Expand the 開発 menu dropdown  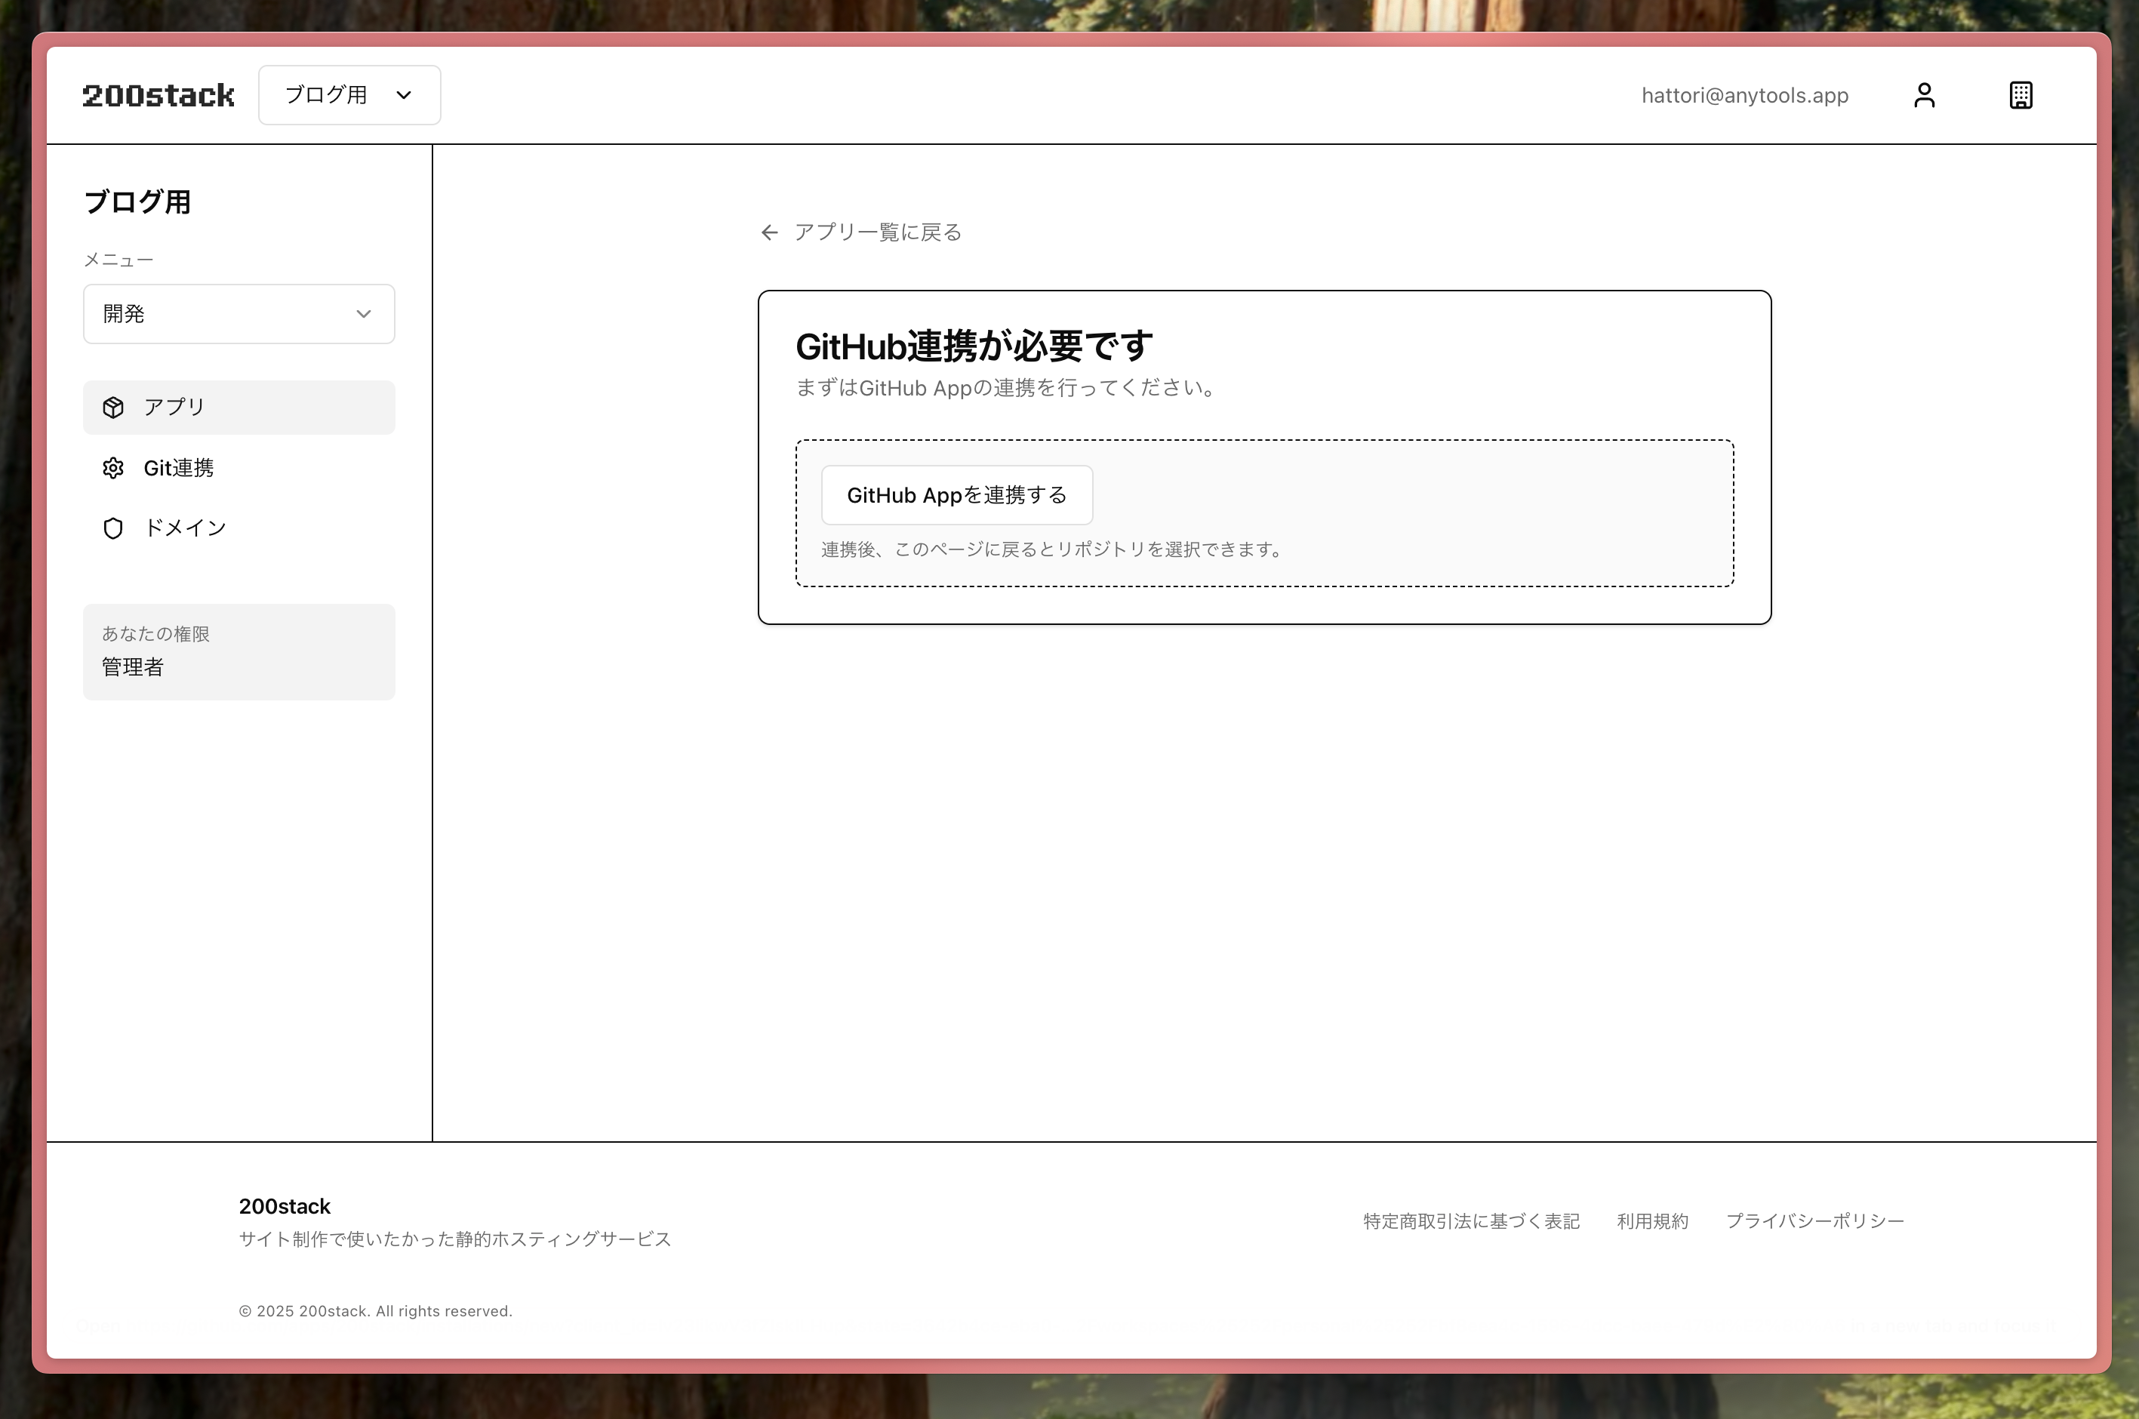click(239, 314)
